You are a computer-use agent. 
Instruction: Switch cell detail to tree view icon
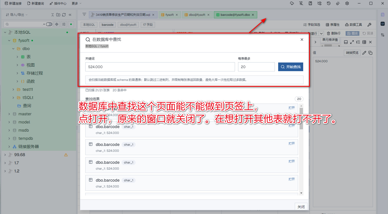point(358,42)
